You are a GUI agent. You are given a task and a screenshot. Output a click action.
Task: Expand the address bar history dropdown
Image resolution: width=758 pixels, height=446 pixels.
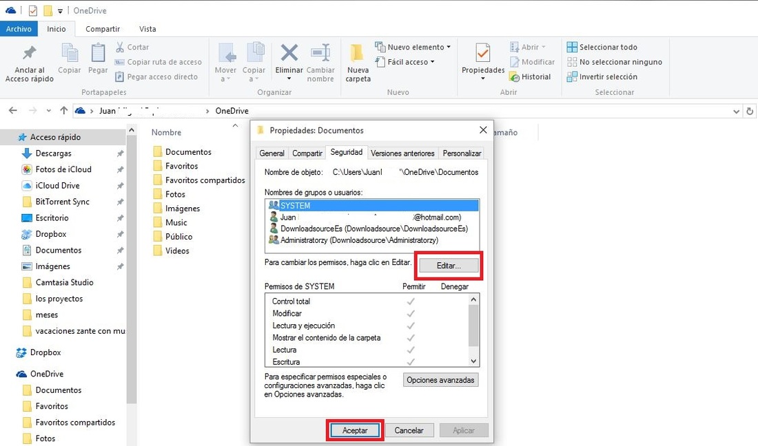click(x=736, y=111)
